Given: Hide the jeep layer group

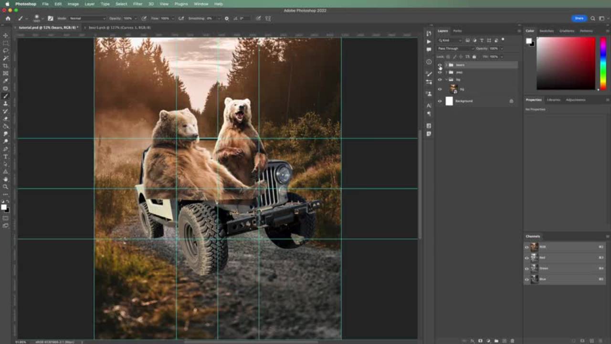Looking at the screenshot, I should (x=440, y=72).
